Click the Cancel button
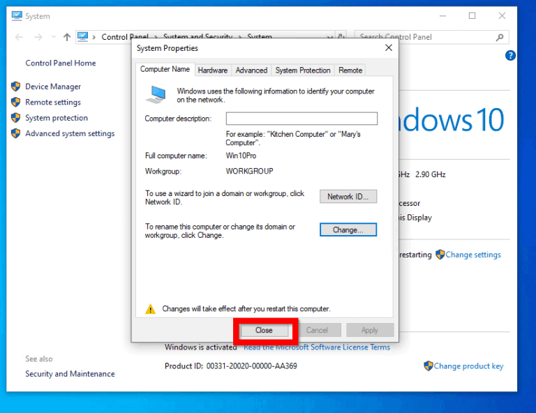The image size is (536, 413). [317, 331]
